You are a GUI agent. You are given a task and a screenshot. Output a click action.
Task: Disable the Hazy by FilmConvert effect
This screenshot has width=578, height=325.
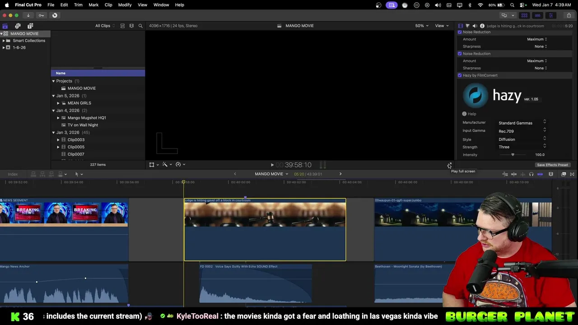460,75
